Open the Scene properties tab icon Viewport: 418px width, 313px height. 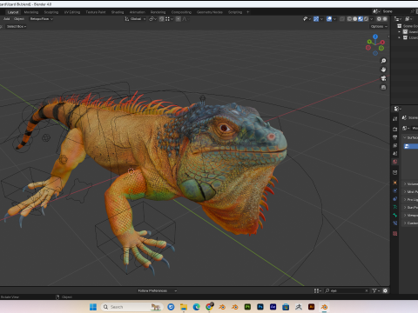395,154
